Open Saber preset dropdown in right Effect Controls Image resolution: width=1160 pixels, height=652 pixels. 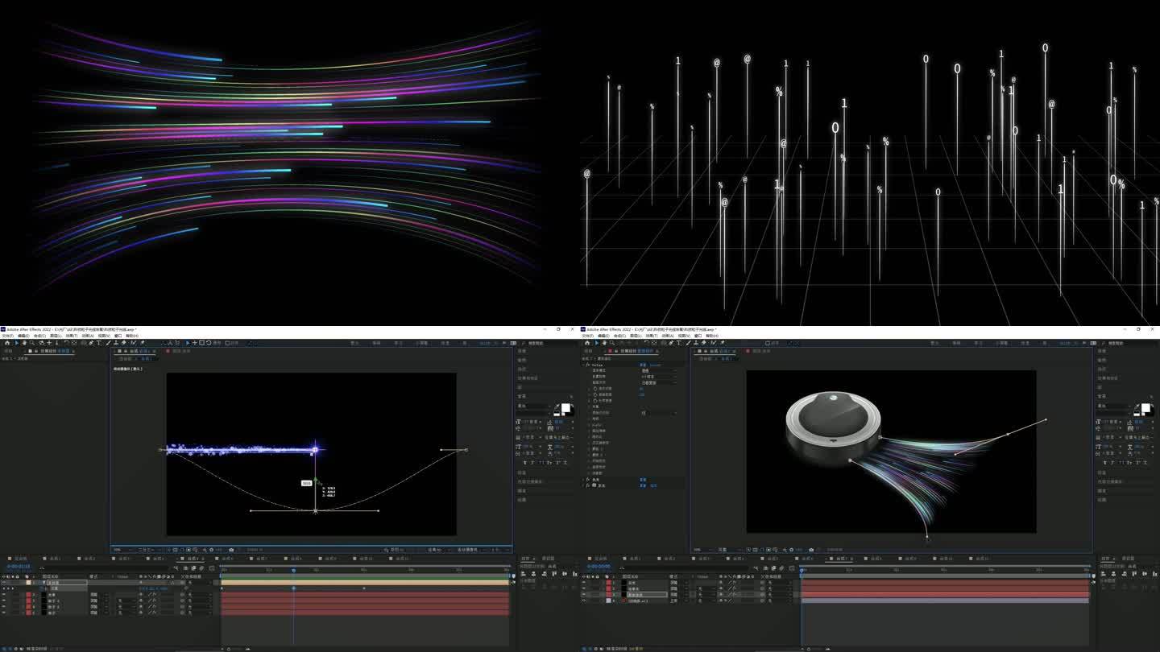coord(659,371)
